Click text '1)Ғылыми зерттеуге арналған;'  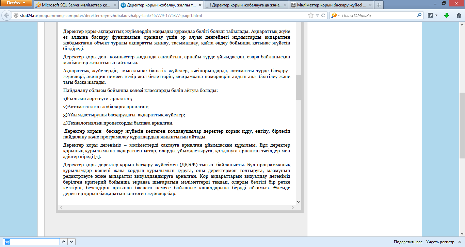click(98, 98)
